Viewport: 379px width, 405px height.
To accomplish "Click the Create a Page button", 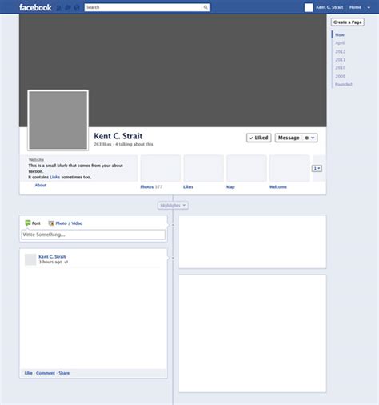I will coord(348,22).
